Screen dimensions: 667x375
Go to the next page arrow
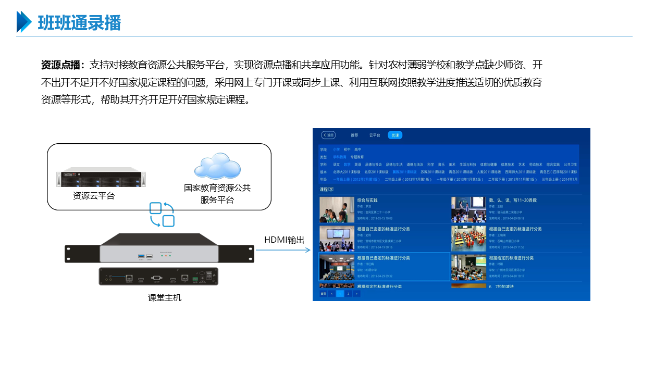coord(356,294)
